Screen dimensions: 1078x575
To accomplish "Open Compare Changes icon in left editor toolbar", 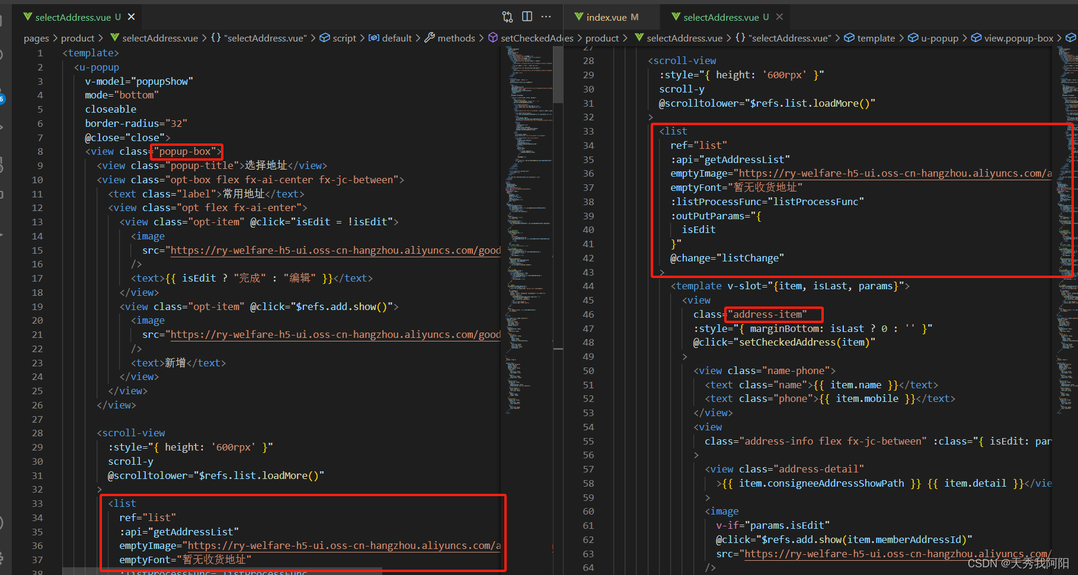I will pos(507,17).
